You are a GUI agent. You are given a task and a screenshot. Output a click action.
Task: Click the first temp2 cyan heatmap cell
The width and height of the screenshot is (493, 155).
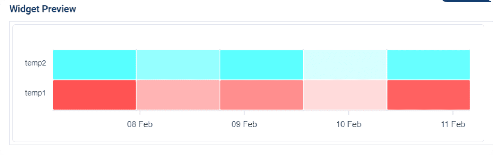tap(94, 64)
